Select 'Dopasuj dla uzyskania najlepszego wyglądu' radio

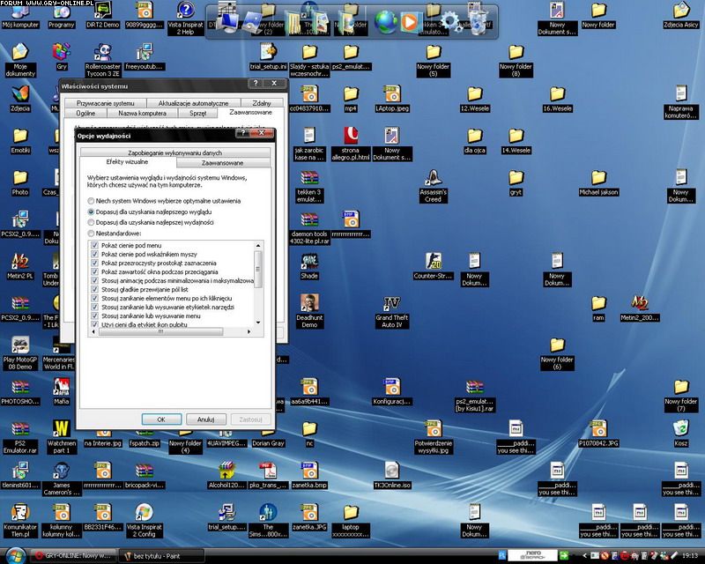point(91,211)
